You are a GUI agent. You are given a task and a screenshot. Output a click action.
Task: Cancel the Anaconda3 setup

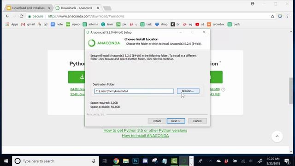pos(197,121)
